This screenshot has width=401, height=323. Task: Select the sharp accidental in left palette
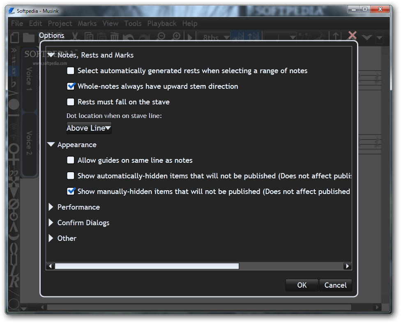(x=14, y=60)
